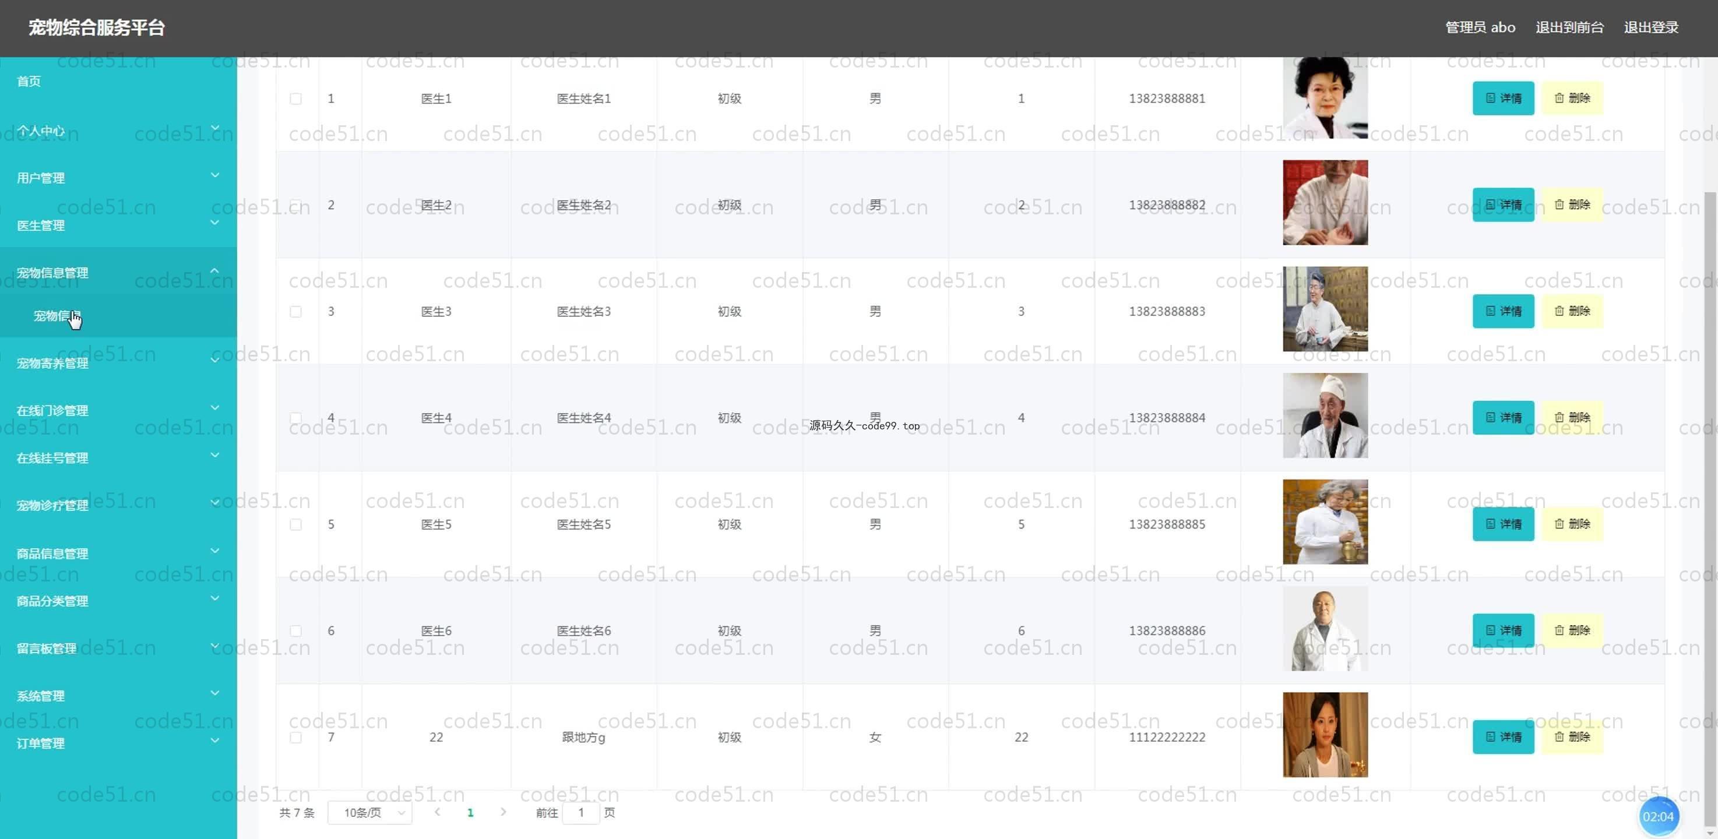Click 退出登录 in the header
This screenshot has height=839, width=1718.
click(x=1650, y=27)
